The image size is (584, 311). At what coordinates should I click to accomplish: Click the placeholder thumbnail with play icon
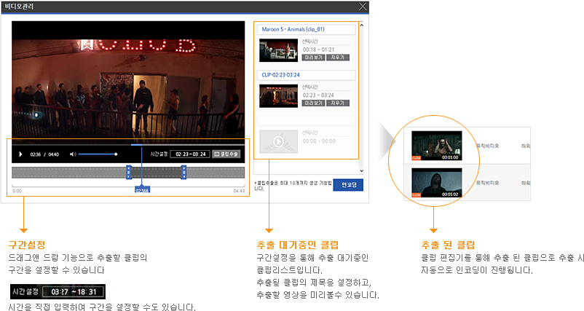[278, 141]
